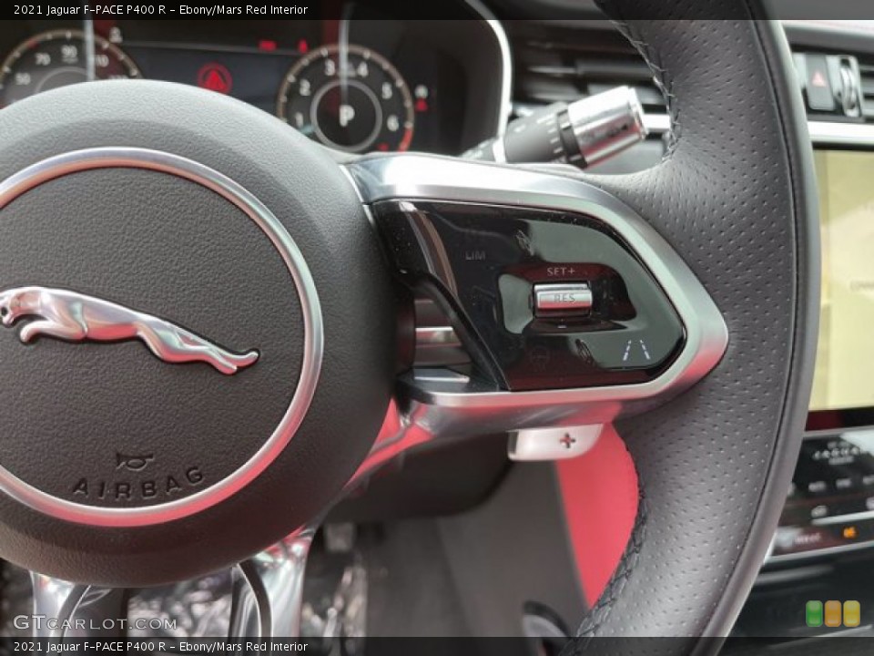
Task: Push the chrome RES resume toggle
Action: click(563, 299)
